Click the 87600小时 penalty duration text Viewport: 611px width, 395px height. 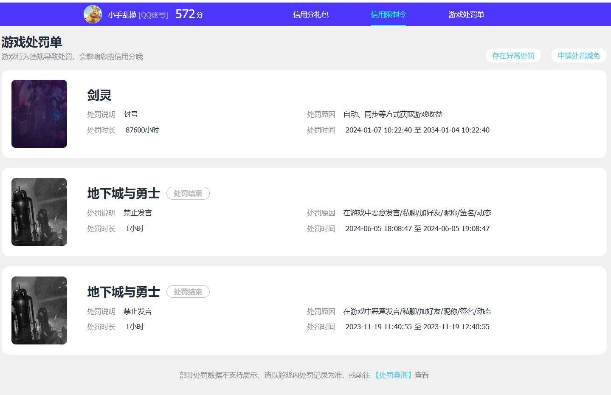142,130
